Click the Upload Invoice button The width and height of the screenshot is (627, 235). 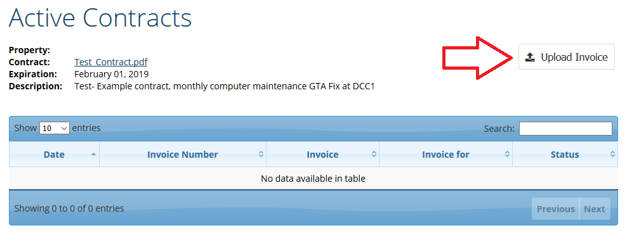(x=566, y=57)
